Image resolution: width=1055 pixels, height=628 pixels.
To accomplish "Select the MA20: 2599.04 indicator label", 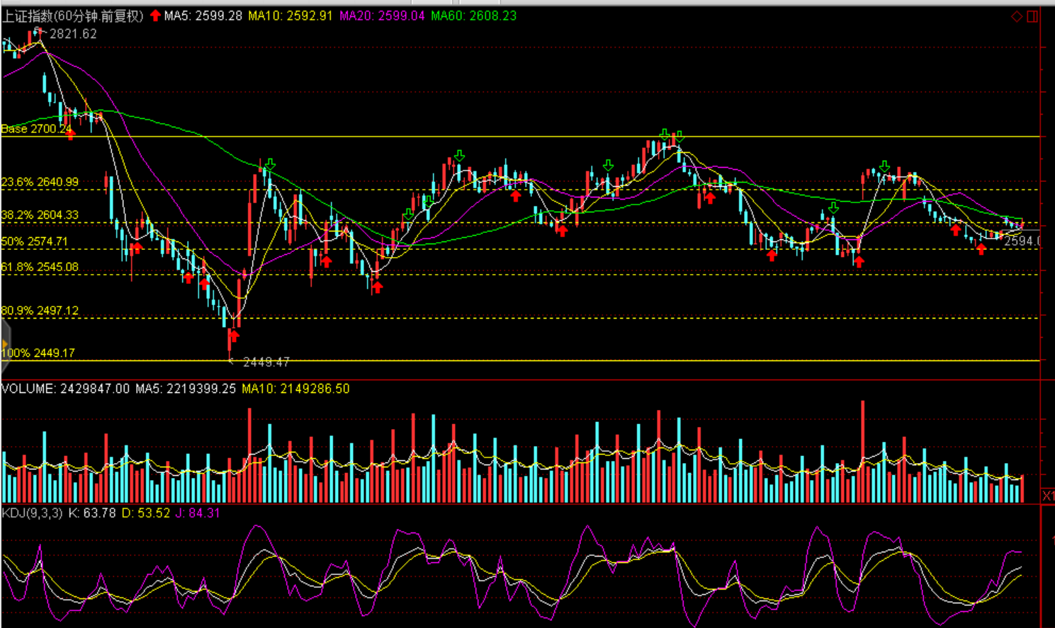I will click(x=382, y=16).
